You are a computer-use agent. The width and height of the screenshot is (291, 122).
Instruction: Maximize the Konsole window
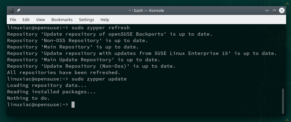click(x=274, y=10)
